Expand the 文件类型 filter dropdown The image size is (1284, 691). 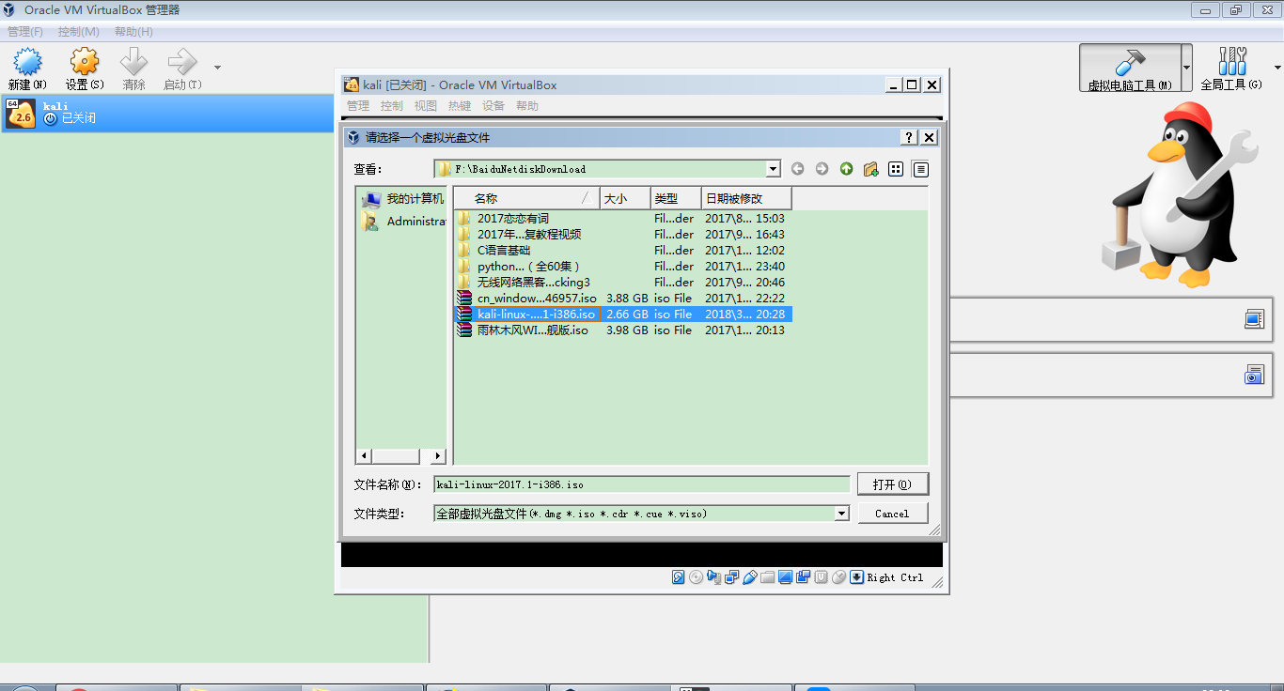click(841, 514)
